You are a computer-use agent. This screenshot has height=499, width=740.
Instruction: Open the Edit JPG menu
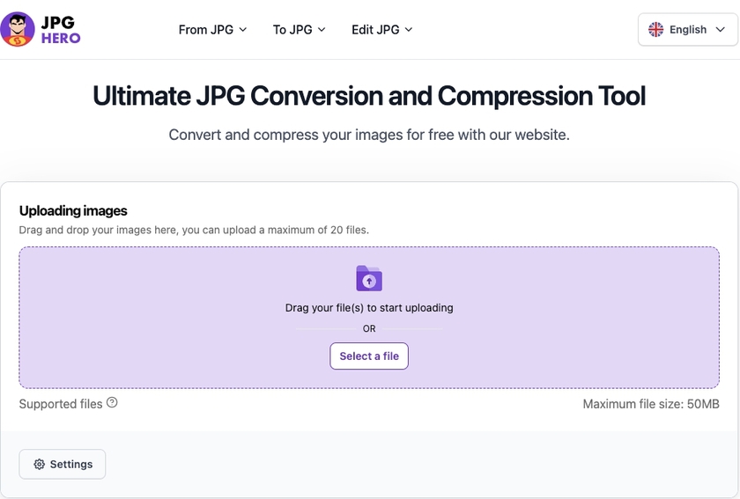click(375, 30)
